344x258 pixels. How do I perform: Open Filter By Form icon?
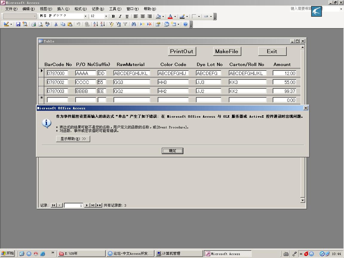pos(119,24)
